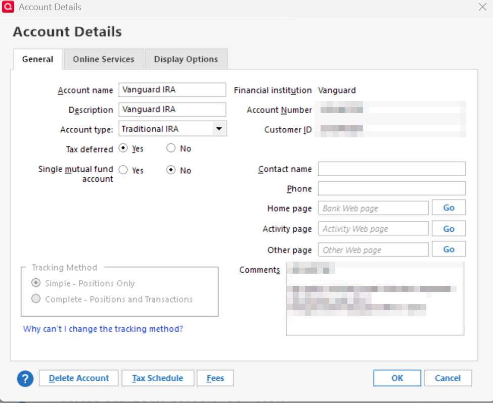Open the Tax Schedule button
The height and width of the screenshot is (403, 493).
(x=158, y=378)
